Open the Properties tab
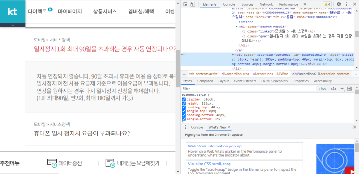The height and width of the screenshot is (174, 359). coord(301,81)
